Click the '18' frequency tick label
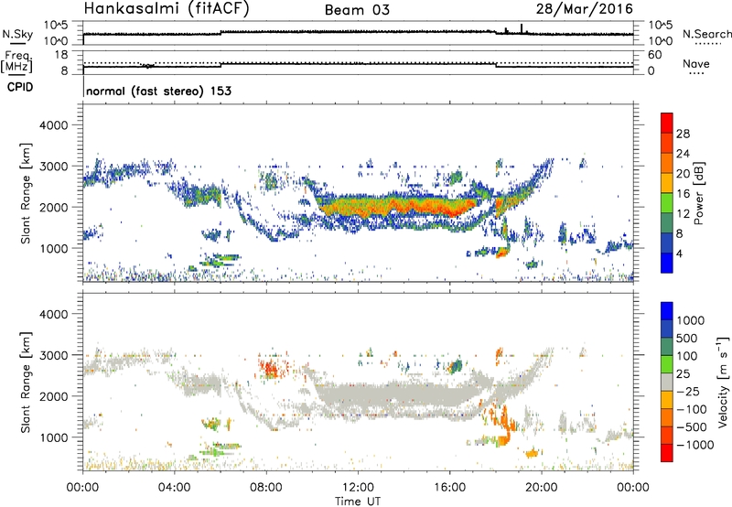 [61, 55]
